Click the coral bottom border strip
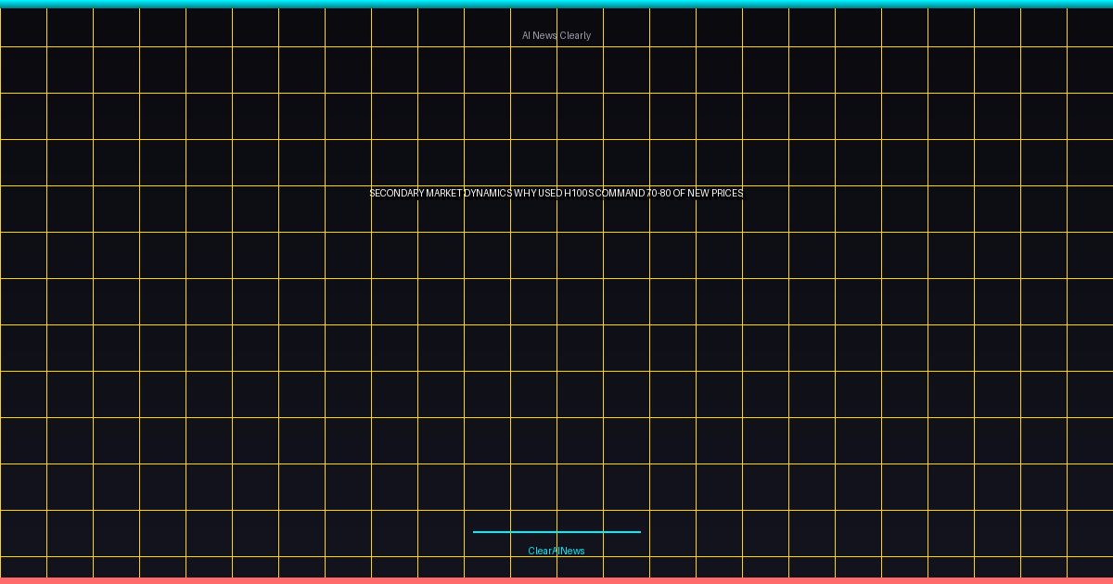 click(x=556, y=580)
